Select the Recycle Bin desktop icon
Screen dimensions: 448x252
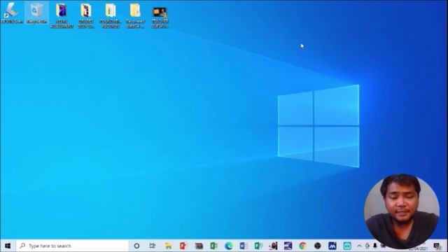point(36,13)
